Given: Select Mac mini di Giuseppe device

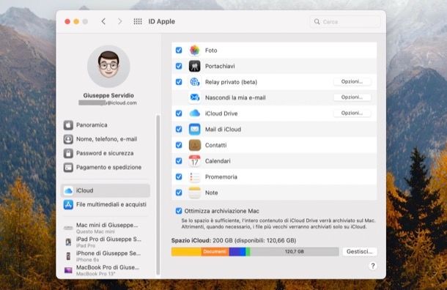Looking at the screenshot, I should pyautogui.click(x=106, y=228).
